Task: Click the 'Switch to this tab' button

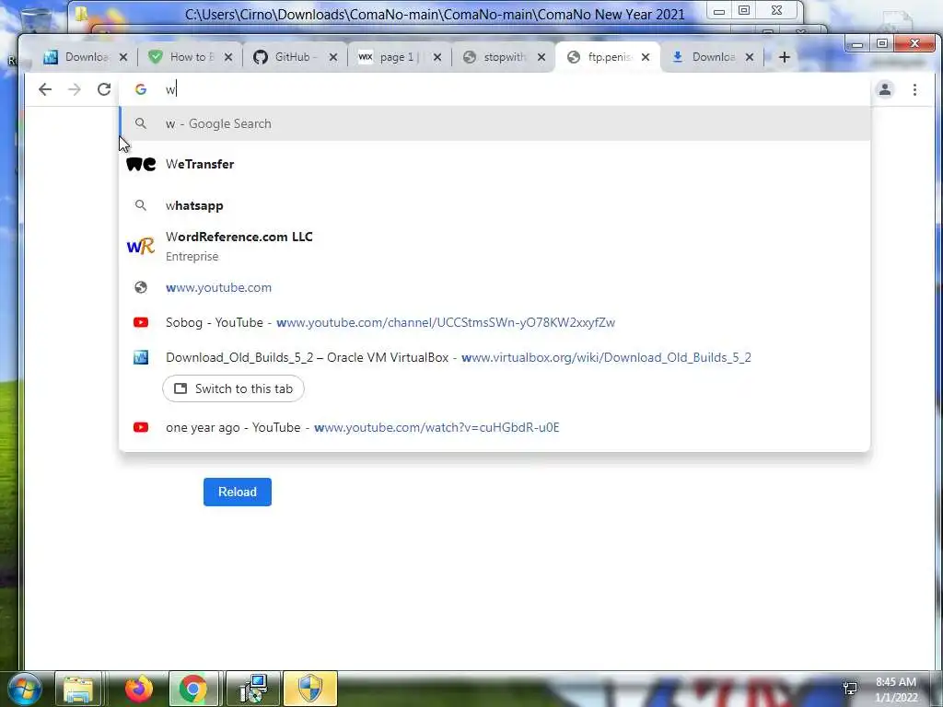Action: click(x=233, y=389)
